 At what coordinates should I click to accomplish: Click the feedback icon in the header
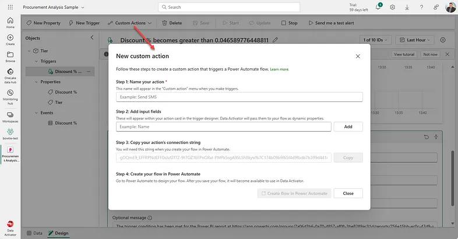pyautogui.click(x=436, y=8)
